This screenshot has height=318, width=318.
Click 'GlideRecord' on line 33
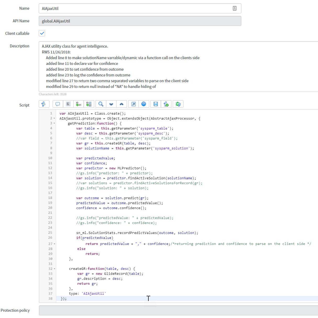point(115,274)
